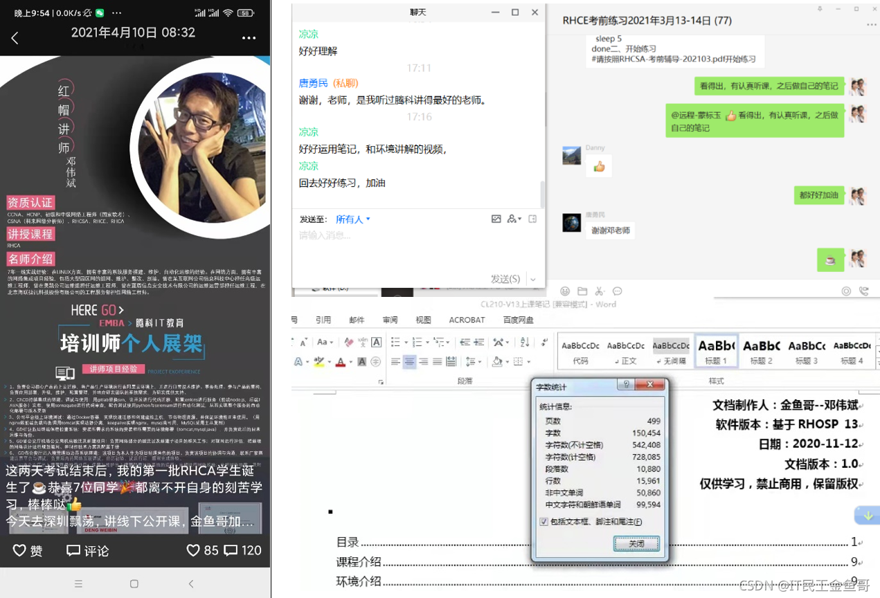Image resolution: width=880 pixels, height=598 pixels.
Task: Apply the 正文 style
Action: (626, 351)
